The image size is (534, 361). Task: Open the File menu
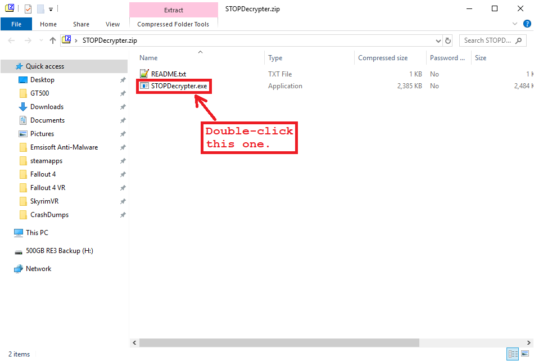point(16,24)
